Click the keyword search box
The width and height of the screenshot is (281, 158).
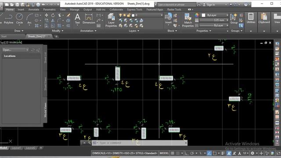(177, 5)
